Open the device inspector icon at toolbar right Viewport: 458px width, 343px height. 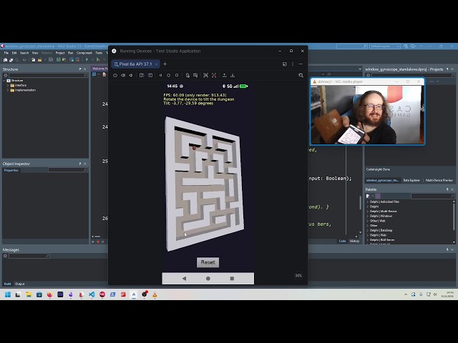[301, 76]
